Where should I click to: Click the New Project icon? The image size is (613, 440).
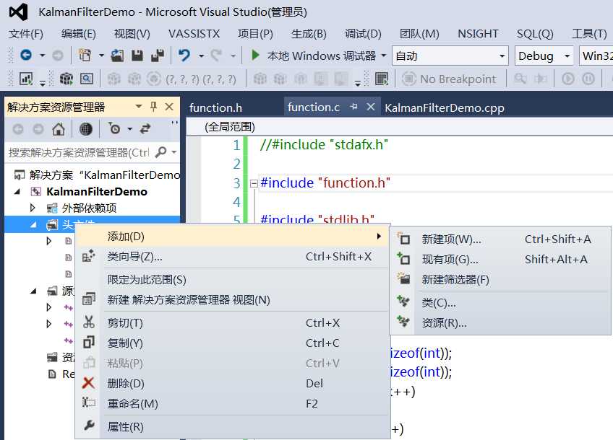pos(85,56)
